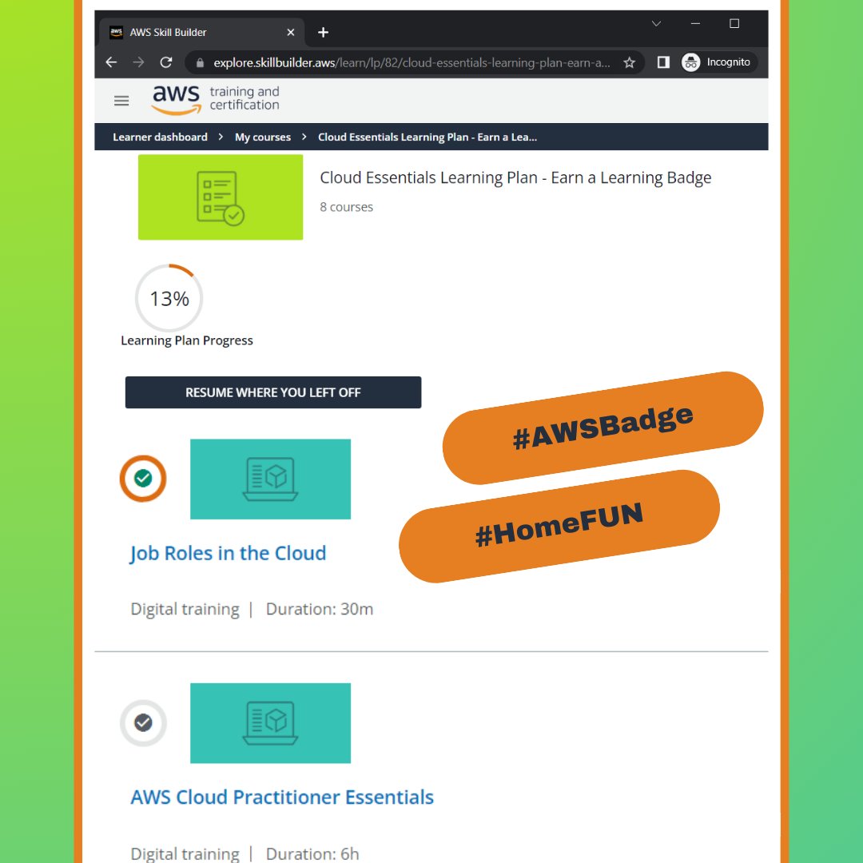The height and width of the screenshot is (863, 863).
Task: Open the AWS Cloud Practitioner Essentials link
Action: [x=282, y=797]
